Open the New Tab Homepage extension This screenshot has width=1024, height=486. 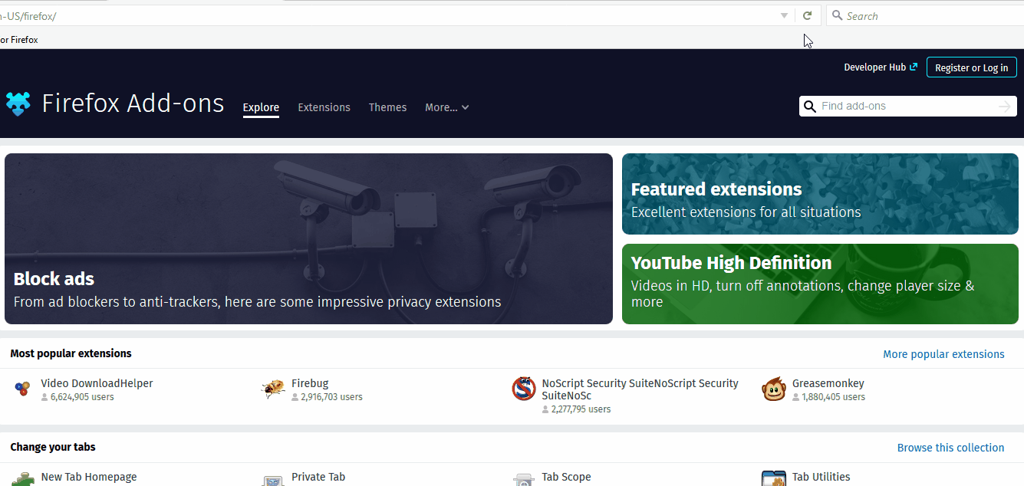coord(89,477)
